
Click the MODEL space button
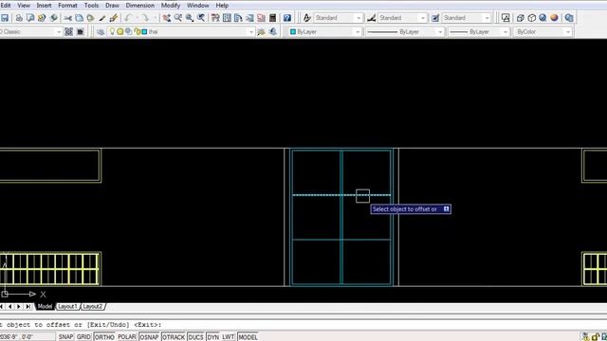coord(248,337)
